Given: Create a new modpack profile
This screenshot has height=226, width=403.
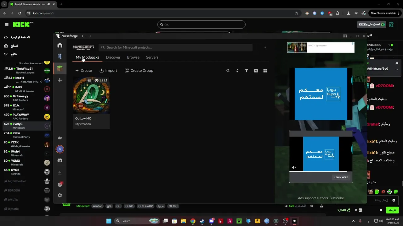Looking at the screenshot, I should click(x=83, y=71).
